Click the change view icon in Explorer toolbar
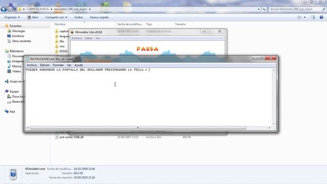The width and height of the screenshot is (327, 184). pyautogui.click(x=300, y=17)
